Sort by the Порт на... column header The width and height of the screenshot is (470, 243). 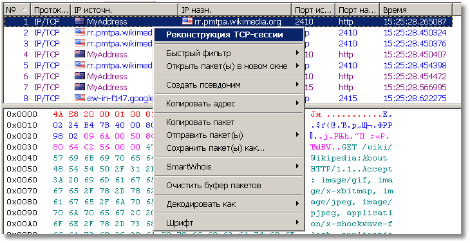(357, 10)
